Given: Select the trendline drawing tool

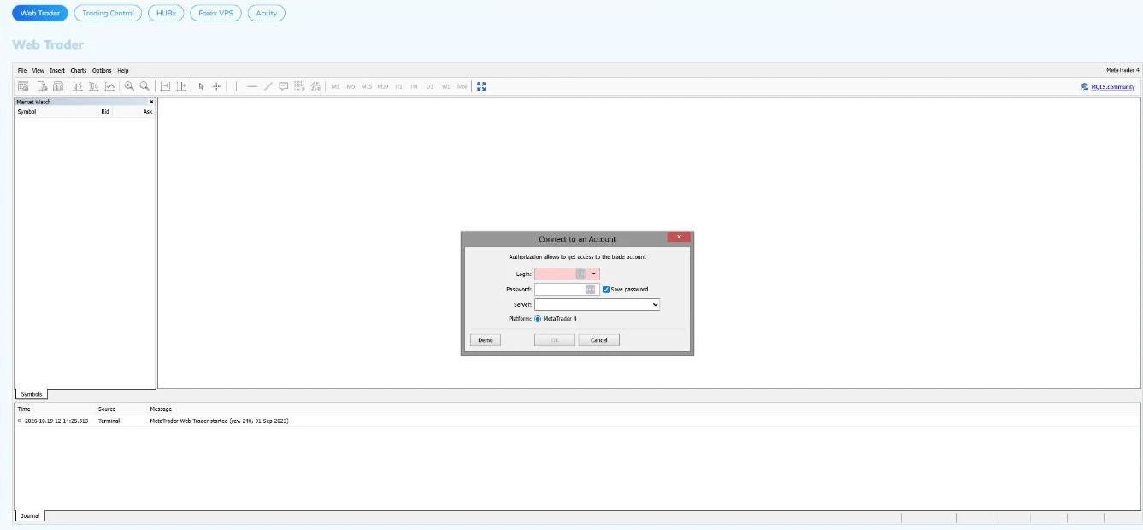Looking at the screenshot, I should coord(268,86).
